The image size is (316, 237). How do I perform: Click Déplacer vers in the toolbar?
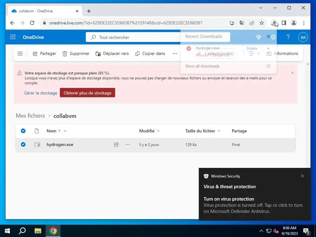click(112, 54)
